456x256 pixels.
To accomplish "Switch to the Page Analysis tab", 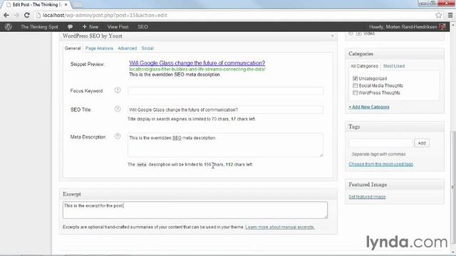I will [x=99, y=48].
